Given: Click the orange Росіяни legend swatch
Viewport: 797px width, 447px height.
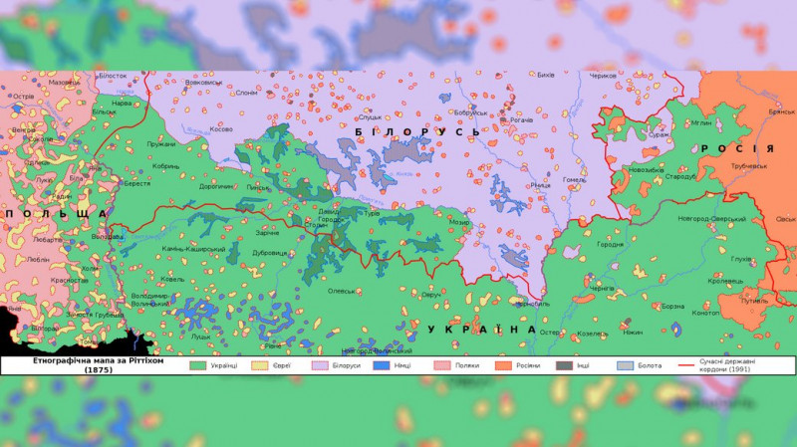Looking at the screenshot, I should (503, 365).
